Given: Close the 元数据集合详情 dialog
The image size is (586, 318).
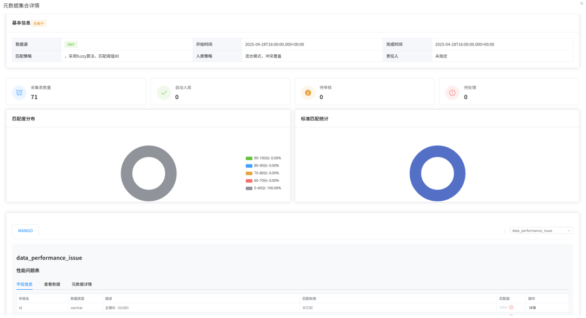Looking at the screenshot, I should tap(581, 4).
